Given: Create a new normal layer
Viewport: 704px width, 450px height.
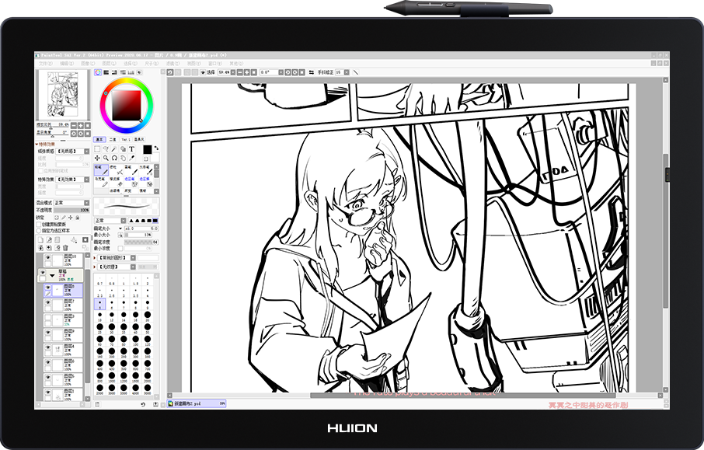Looking at the screenshot, I should 40,240.
